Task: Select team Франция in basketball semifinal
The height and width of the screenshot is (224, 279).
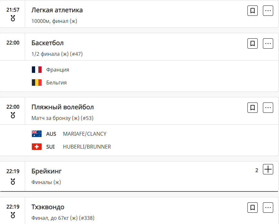Action: coord(57,70)
